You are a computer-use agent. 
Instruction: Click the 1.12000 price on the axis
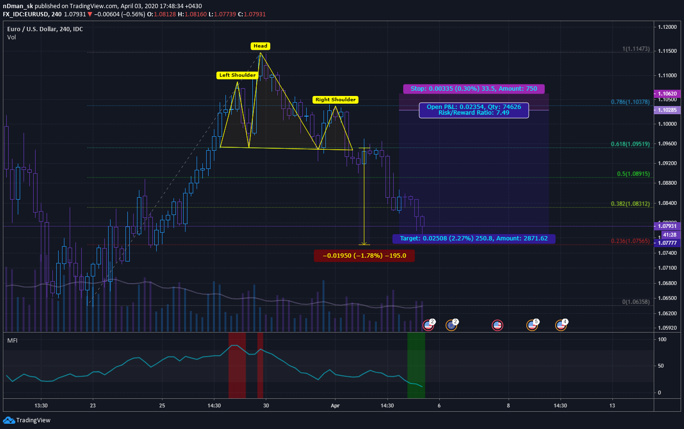pos(667,27)
